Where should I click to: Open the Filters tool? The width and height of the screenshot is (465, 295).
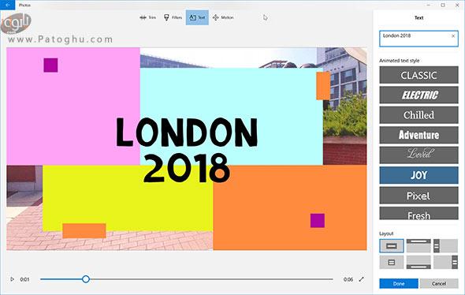tap(173, 17)
